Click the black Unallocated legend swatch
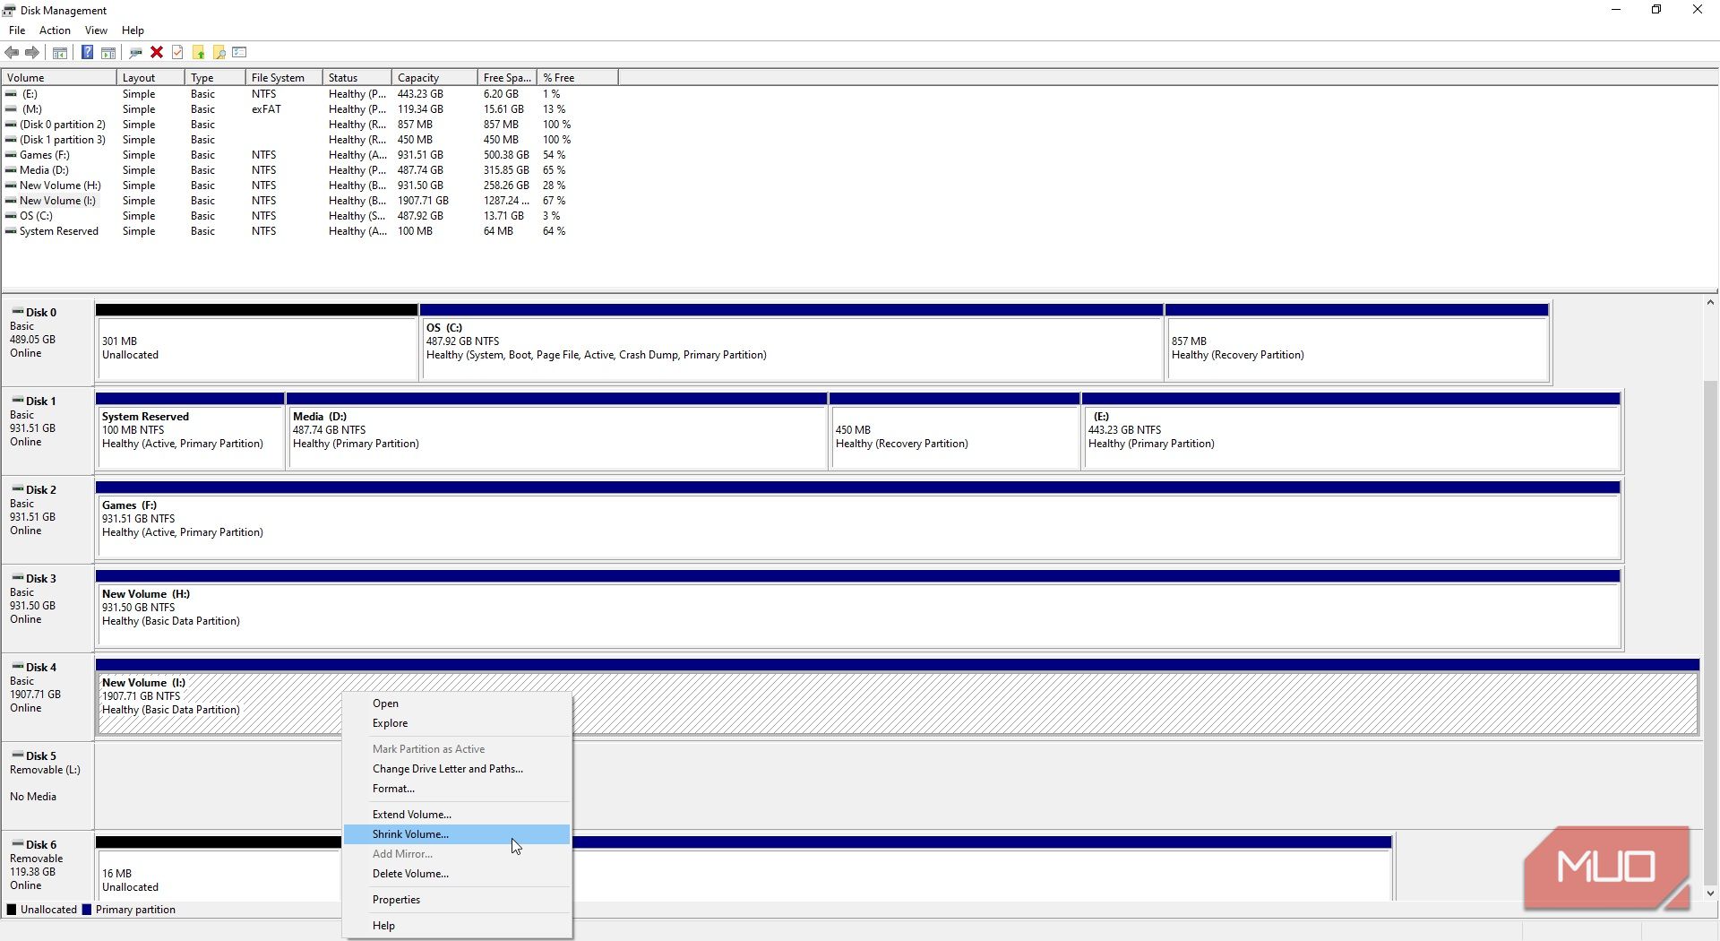Screen dimensions: 1720x941 (x=12, y=910)
